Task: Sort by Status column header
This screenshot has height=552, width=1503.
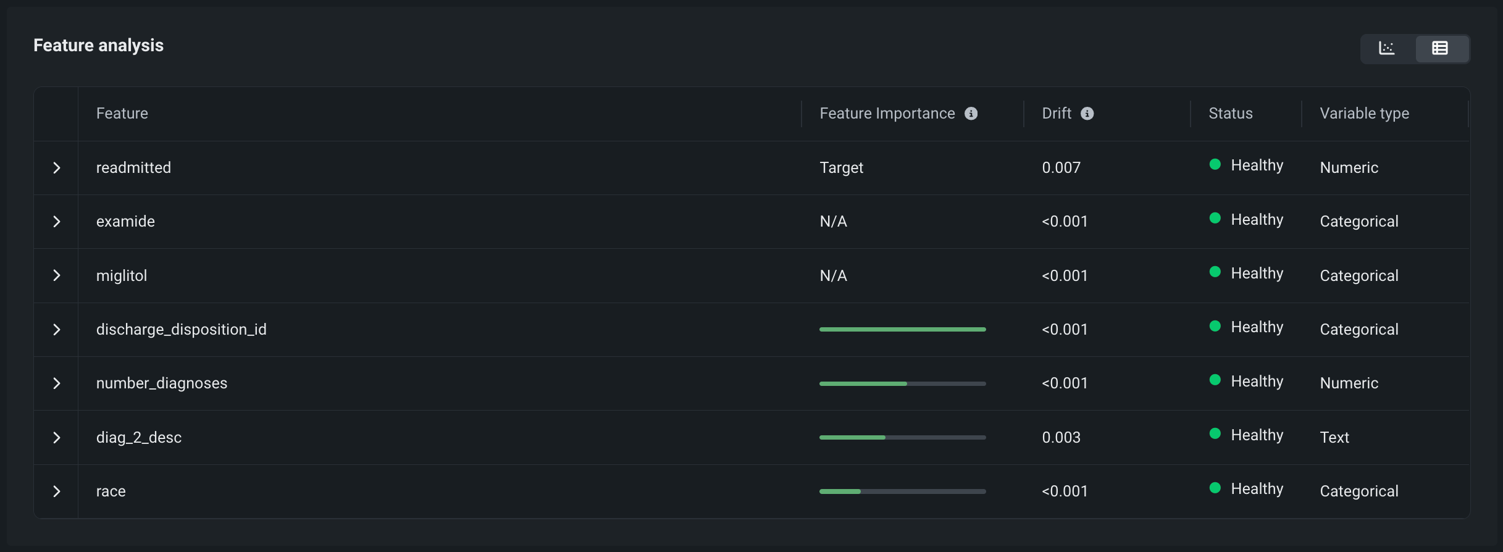Action: point(1231,114)
